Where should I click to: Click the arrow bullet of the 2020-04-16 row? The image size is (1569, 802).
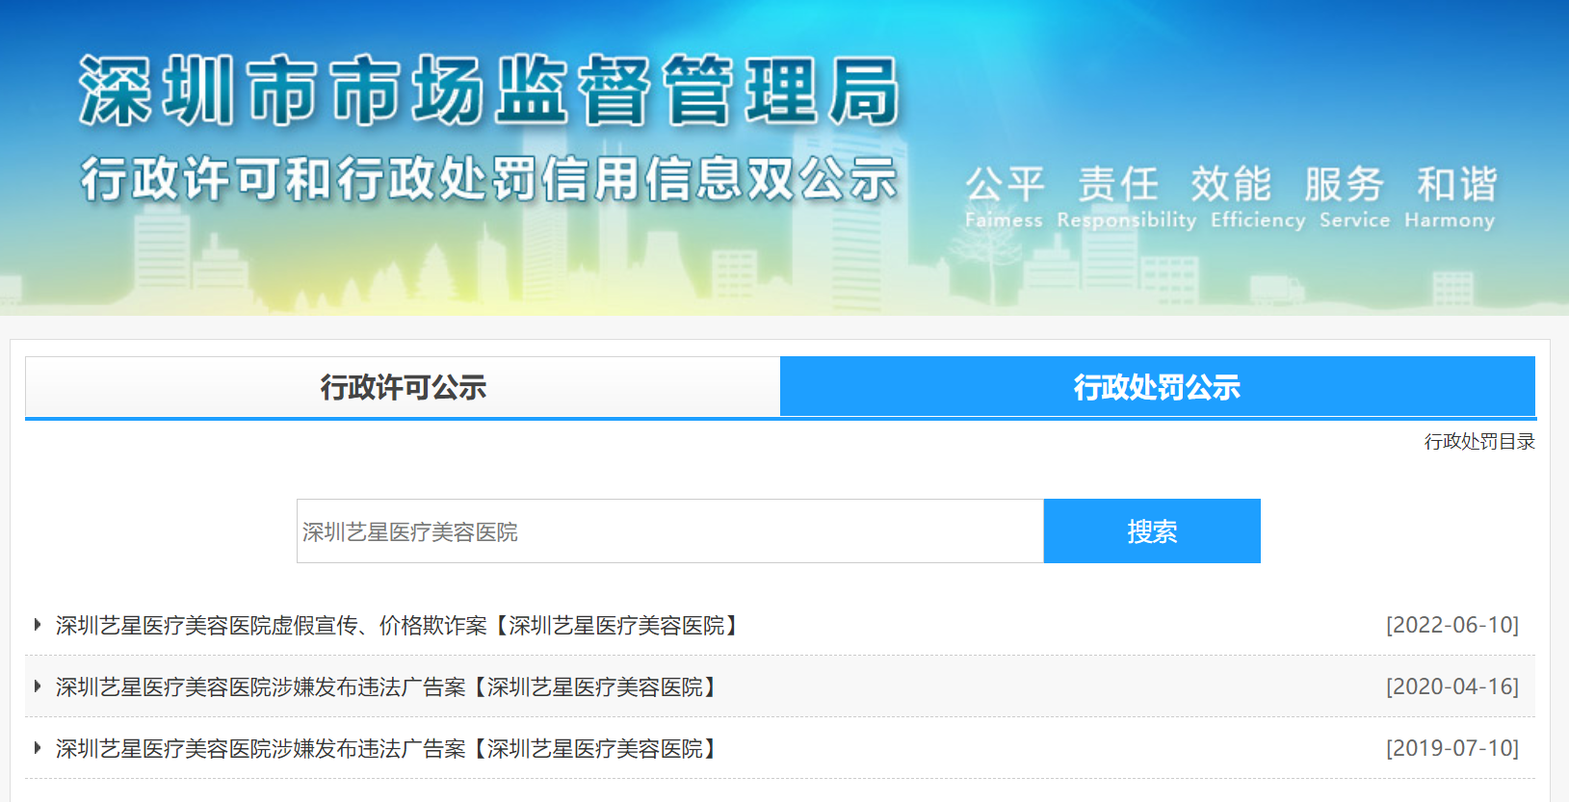[38, 686]
